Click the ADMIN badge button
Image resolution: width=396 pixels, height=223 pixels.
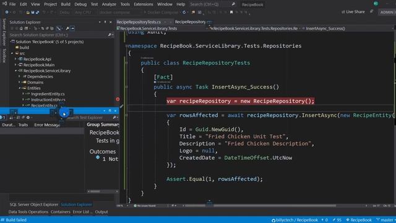click(387, 12)
